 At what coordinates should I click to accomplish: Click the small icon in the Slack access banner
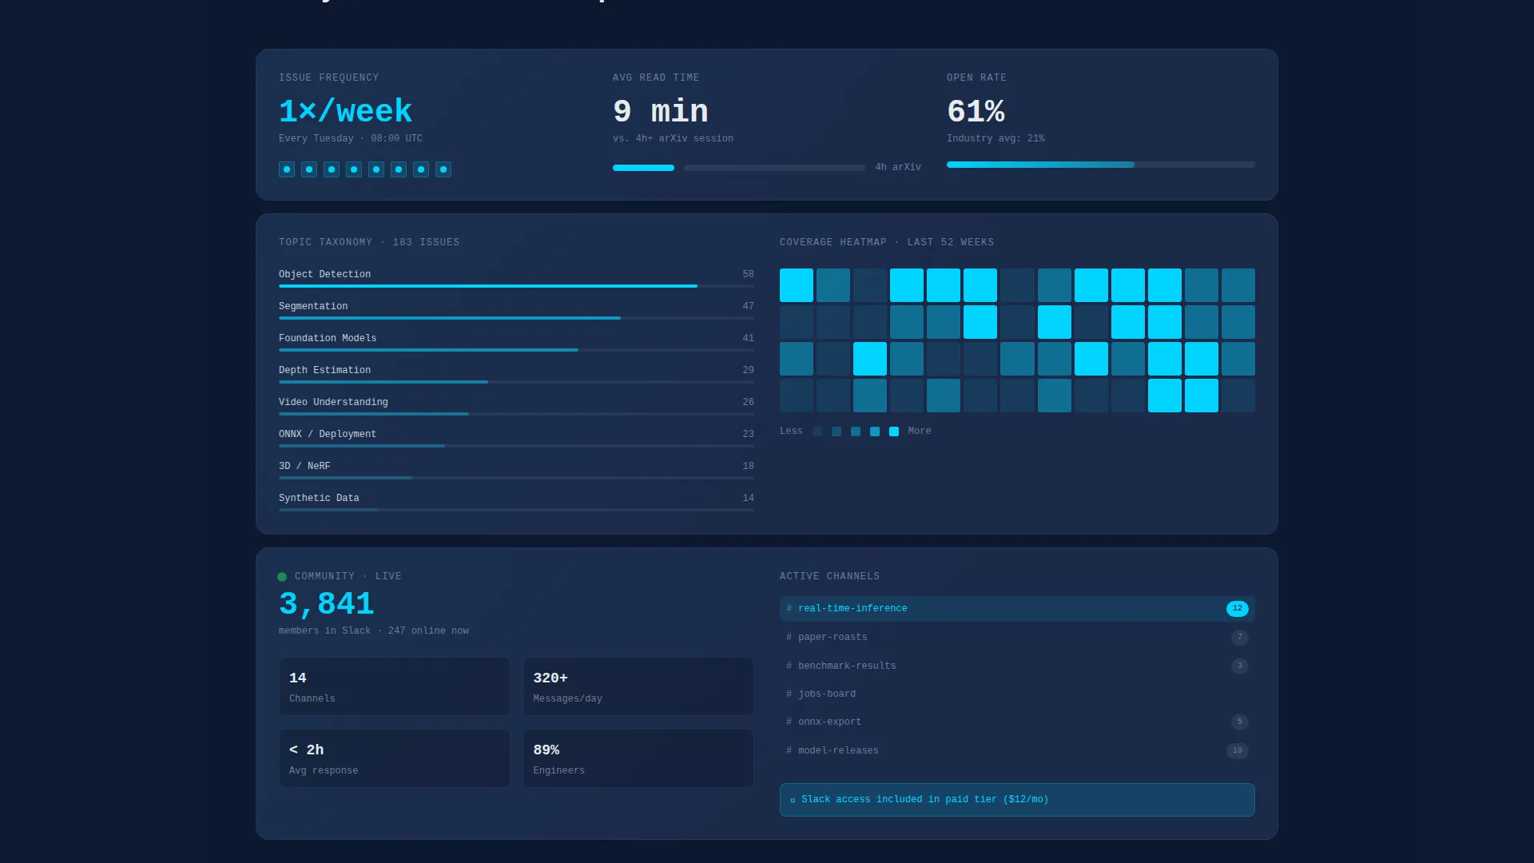click(793, 800)
